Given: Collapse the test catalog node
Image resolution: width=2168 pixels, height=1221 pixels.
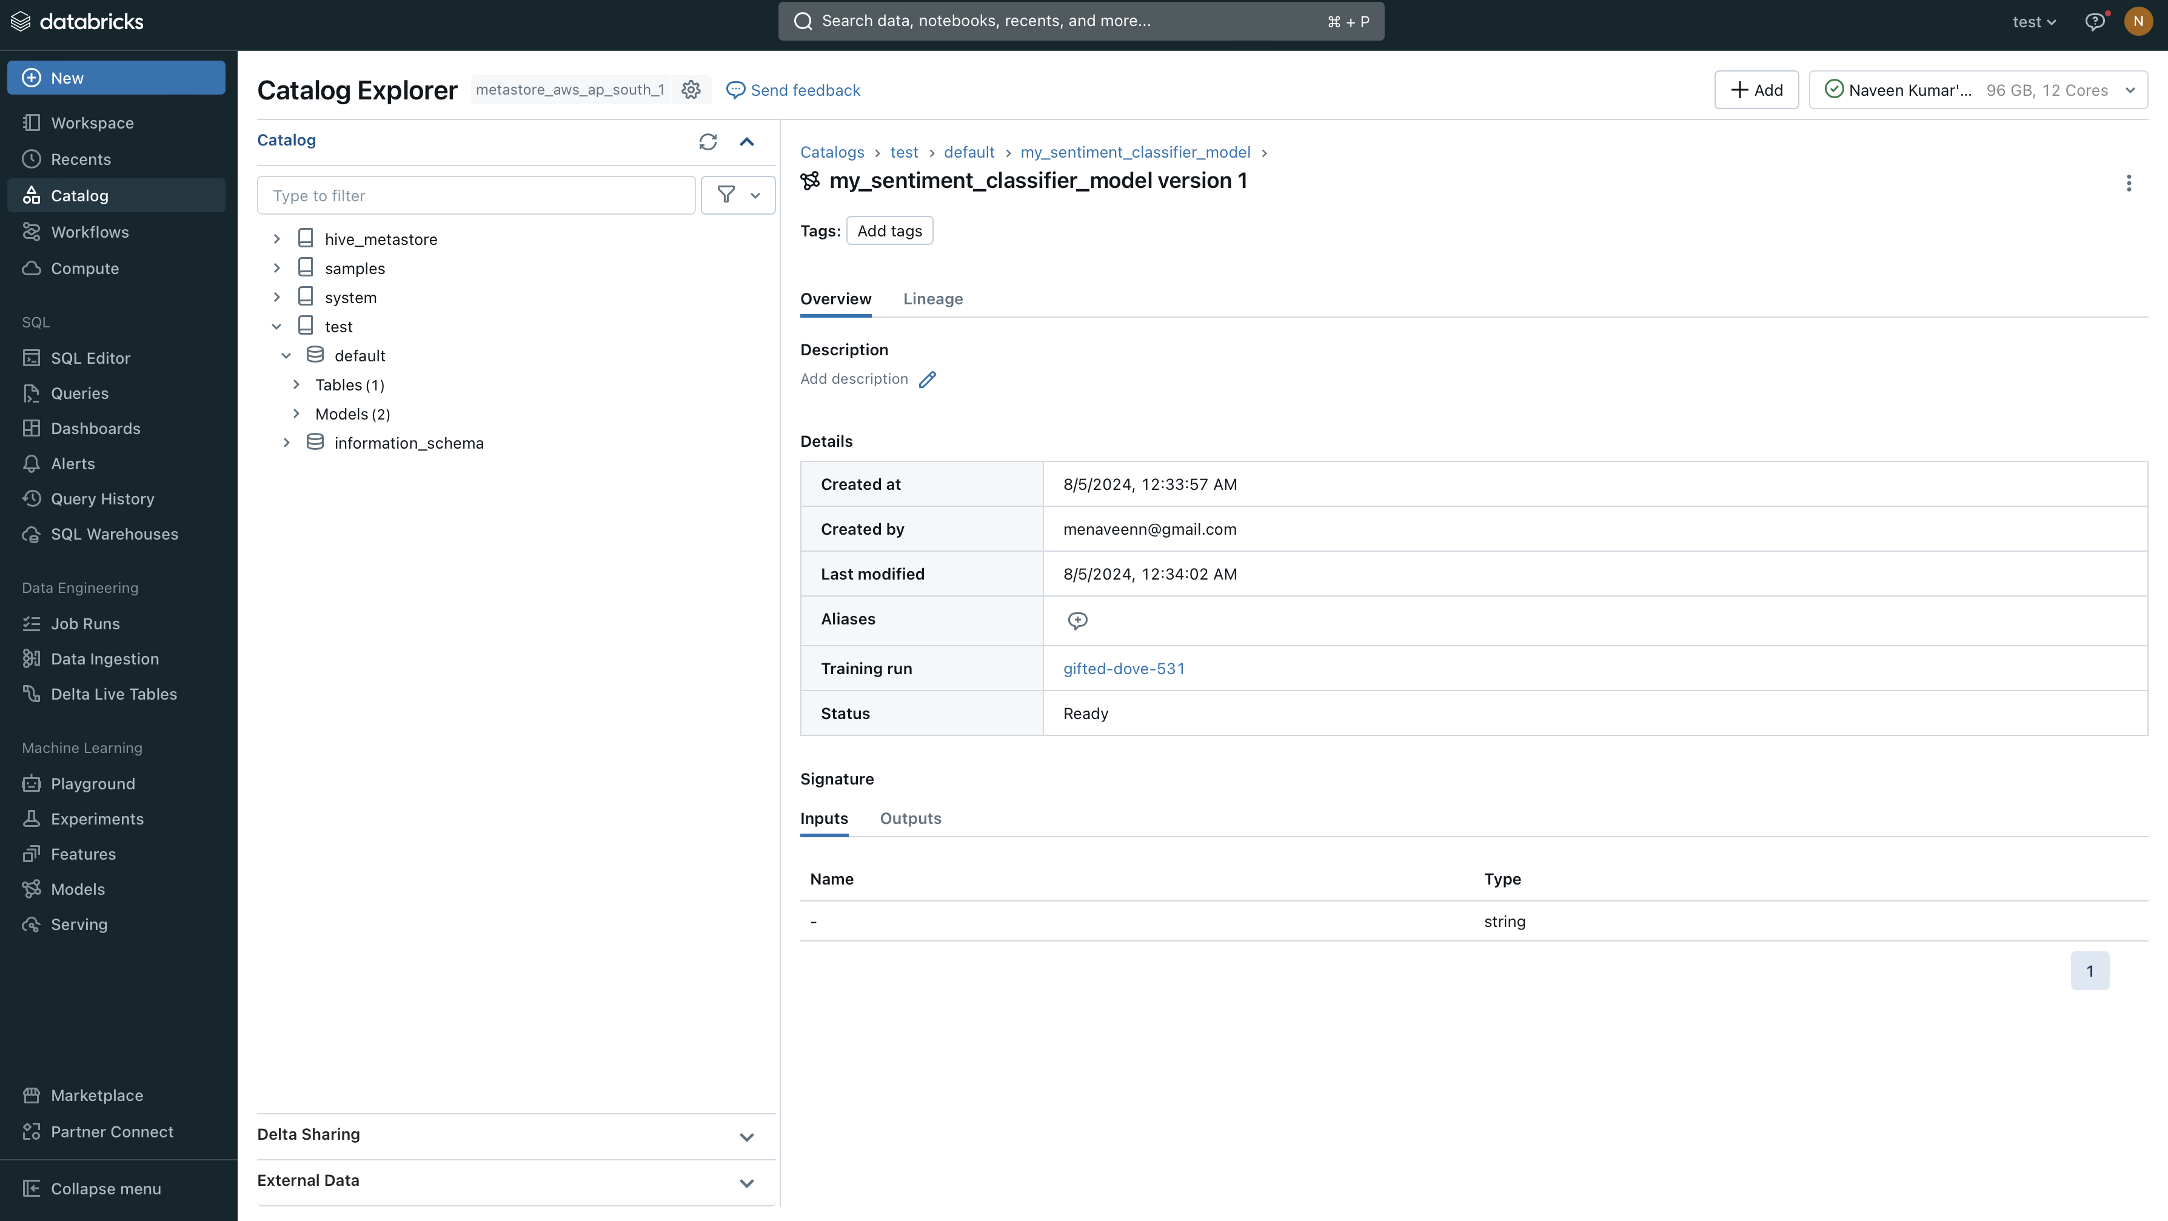Looking at the screenshot, I should pos(277,326).
